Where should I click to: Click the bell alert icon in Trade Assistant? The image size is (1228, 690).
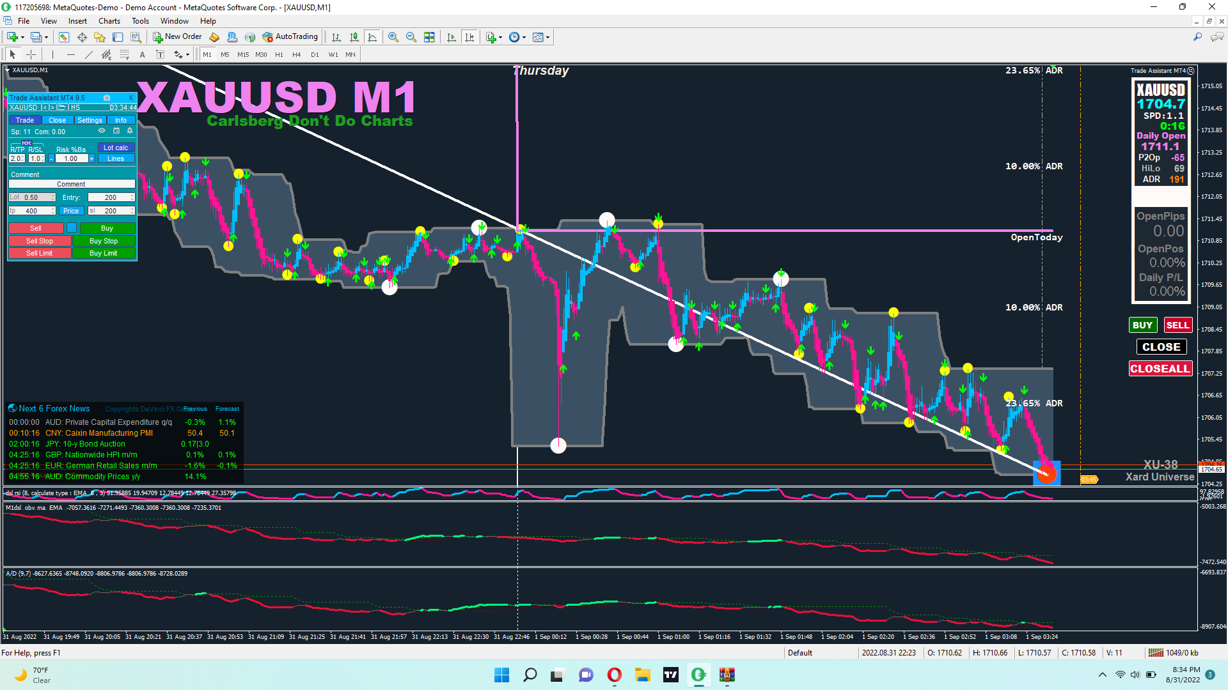pos(130,131)
